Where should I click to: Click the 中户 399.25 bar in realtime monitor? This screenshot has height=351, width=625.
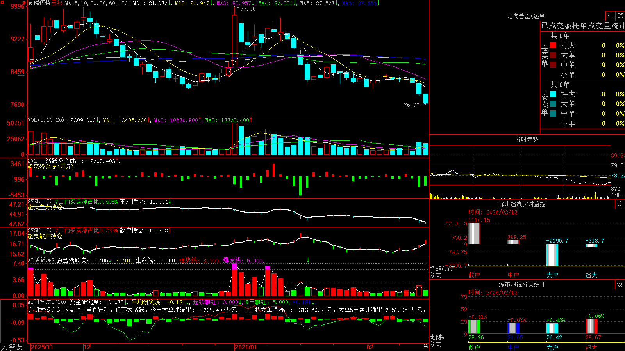513,242
